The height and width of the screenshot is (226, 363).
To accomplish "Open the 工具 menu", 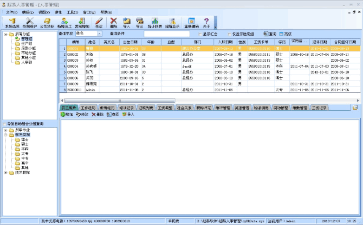I will tap(73, 12).
